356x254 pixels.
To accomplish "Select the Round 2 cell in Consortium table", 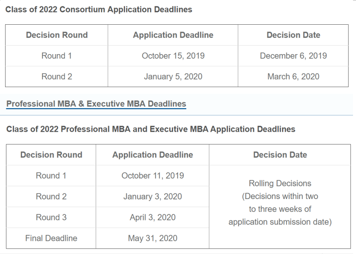I will [x=57, y=77].
